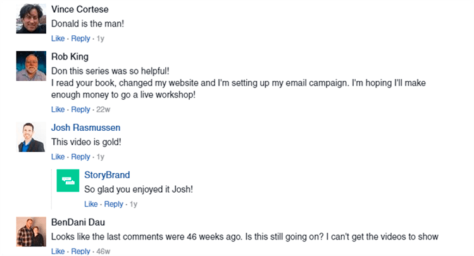474x256 pixels.
Task: Open the StoryBrand page name link
Action: [x=107, y=175]
